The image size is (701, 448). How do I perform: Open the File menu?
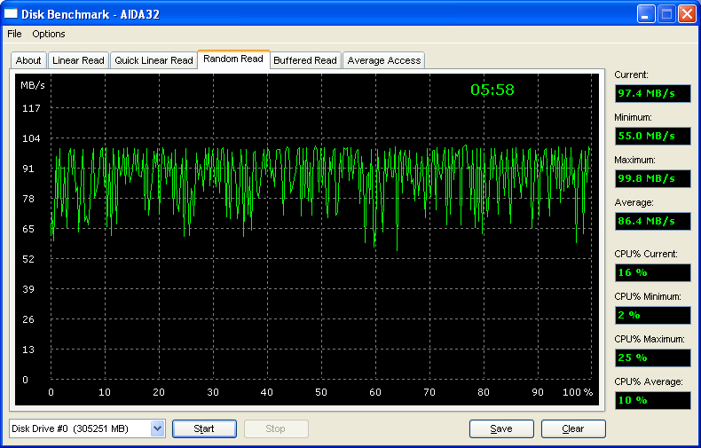(x=14, y=34)
